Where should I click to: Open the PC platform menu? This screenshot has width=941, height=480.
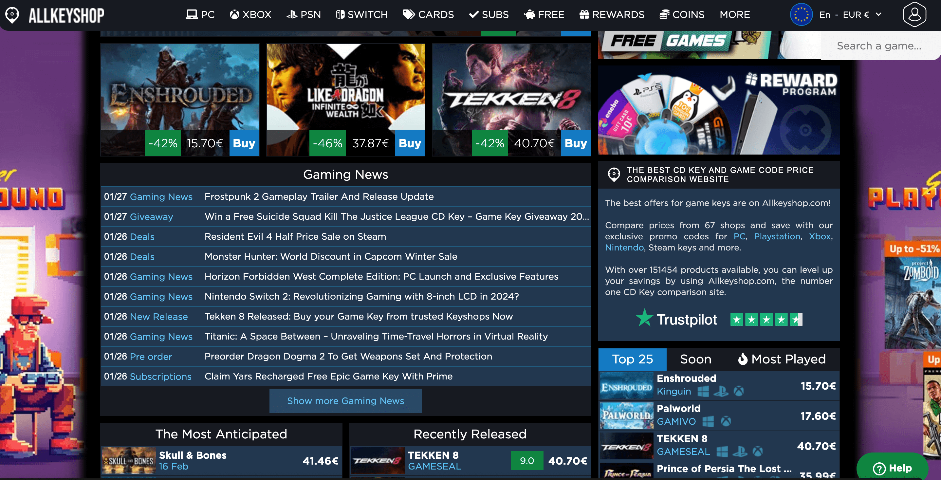coord(200,15)
